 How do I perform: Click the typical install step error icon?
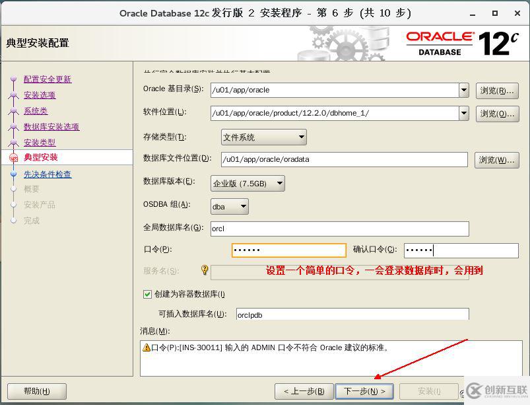coord(13,158)
